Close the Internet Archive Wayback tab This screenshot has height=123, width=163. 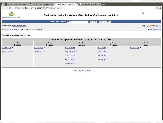coord(76,4)
